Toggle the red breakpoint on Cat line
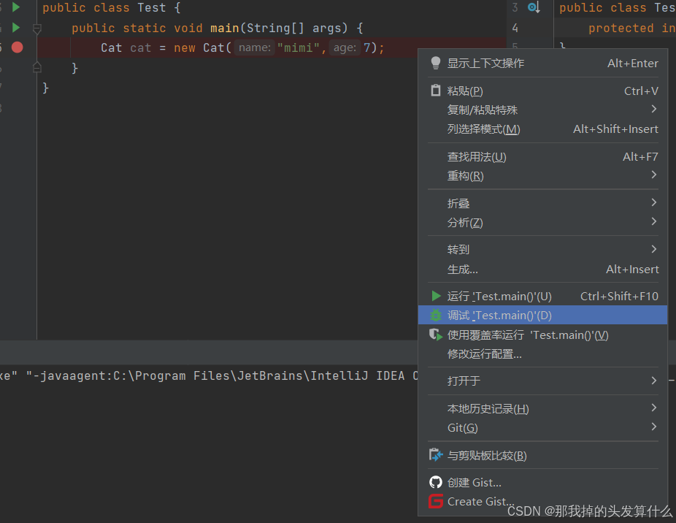 coord(18,47)
